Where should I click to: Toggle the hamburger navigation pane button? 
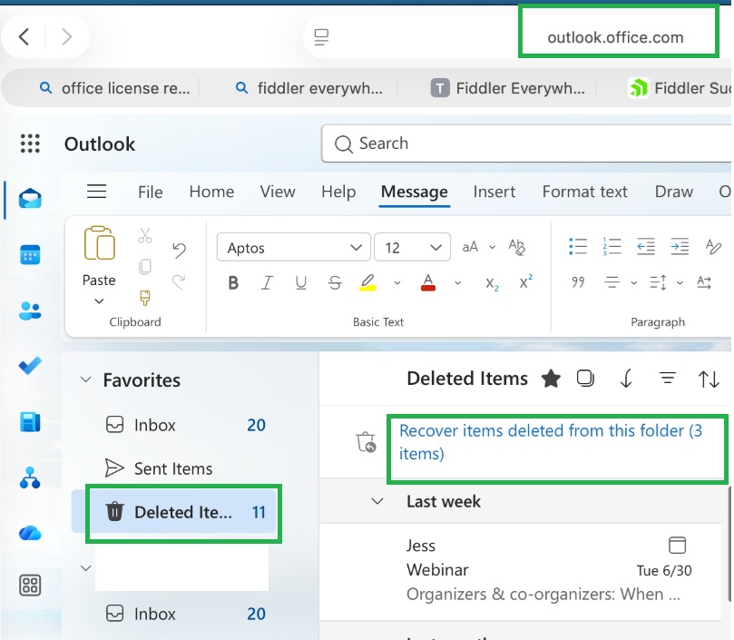(96, 192)
